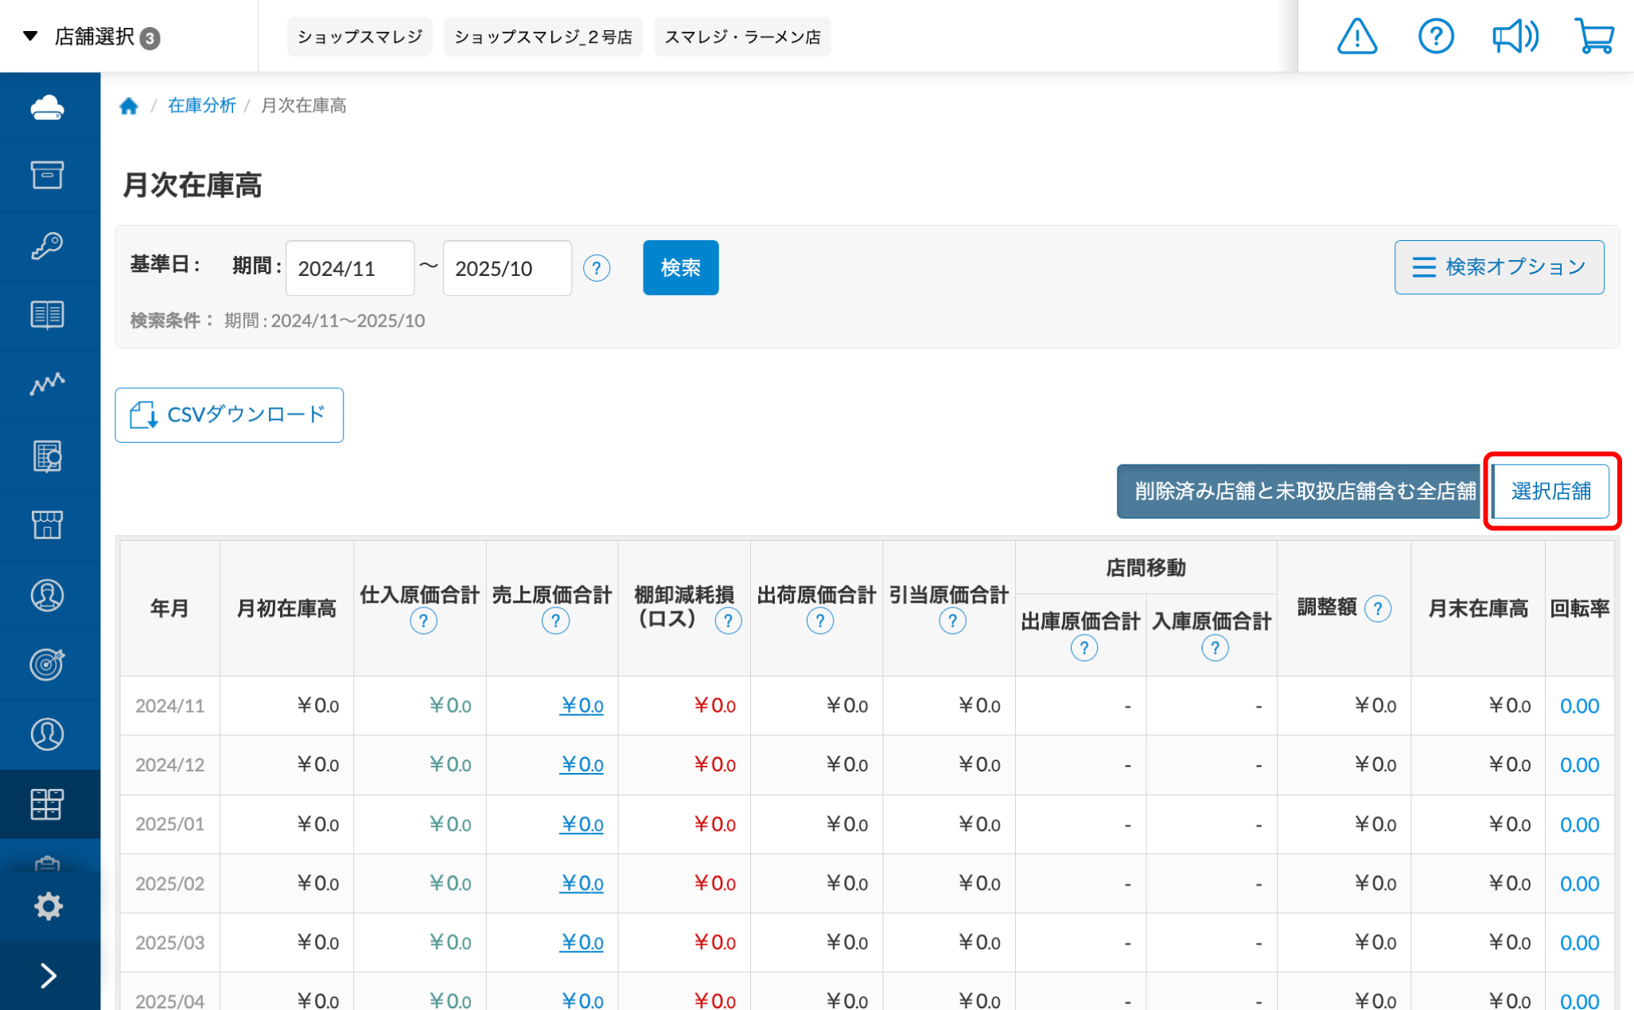Screen dimensions: 1634x1010
Task: Expand the sidebar with the chevron arrow
Action: (48, 975)
